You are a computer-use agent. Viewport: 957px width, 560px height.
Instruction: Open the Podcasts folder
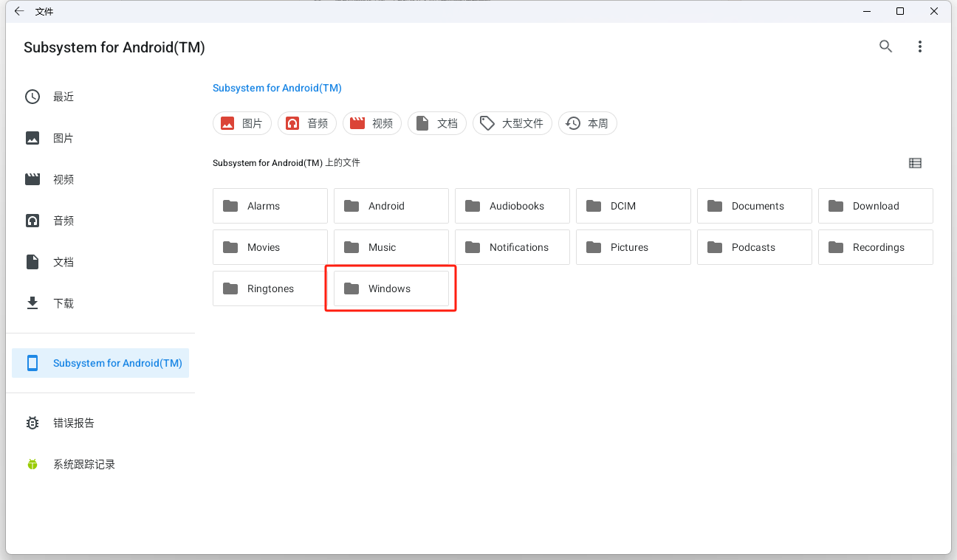(x=755, y=247)
